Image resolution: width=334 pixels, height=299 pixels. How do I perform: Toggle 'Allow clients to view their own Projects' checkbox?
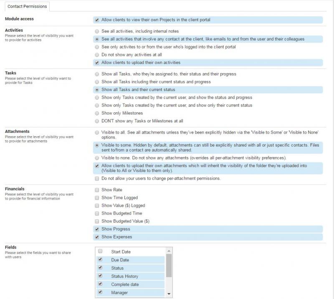97,20
